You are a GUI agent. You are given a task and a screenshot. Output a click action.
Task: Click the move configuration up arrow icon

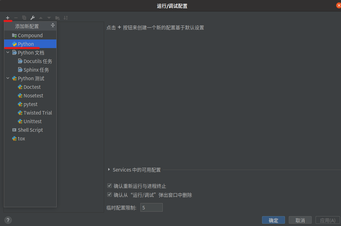click(x=41, y=18)
